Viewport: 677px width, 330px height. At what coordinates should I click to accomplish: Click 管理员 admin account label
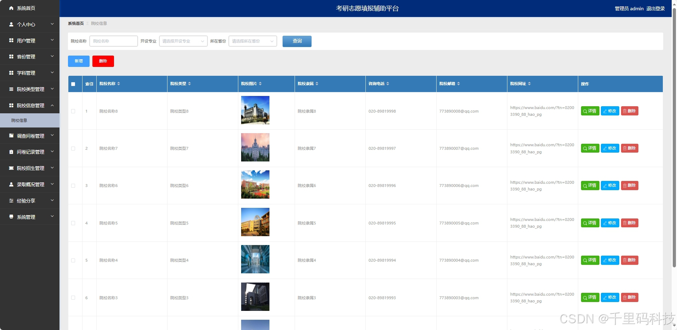click(x=629, y=8)
